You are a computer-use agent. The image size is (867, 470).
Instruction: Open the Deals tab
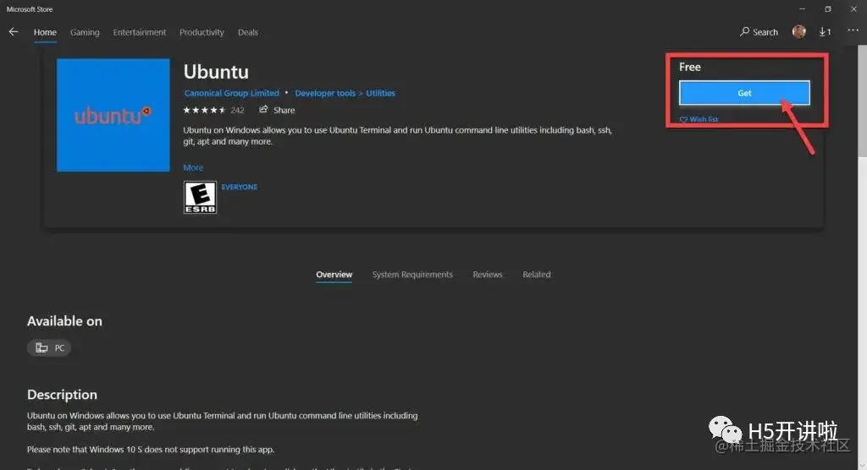(x=248, y=32)
